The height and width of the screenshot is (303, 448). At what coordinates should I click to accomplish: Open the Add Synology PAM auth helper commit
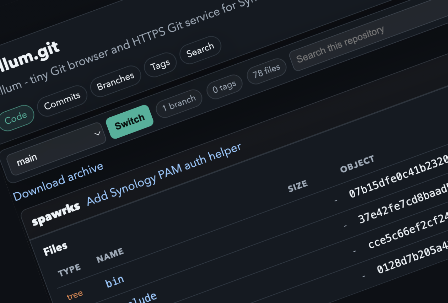164,174
